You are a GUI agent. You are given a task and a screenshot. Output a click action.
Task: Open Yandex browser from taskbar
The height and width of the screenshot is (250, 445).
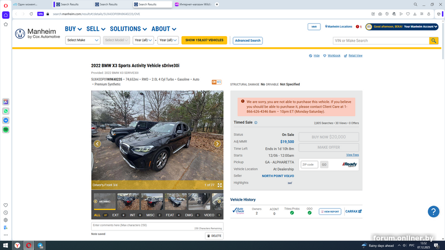point(17,246)
